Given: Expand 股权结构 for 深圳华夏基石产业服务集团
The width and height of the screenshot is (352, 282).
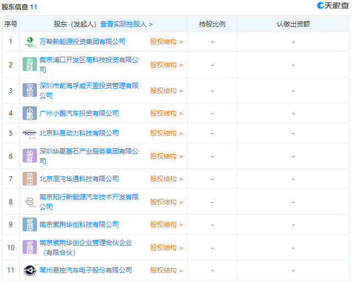Looking at the screenshot, I should (x=166, y=156).
